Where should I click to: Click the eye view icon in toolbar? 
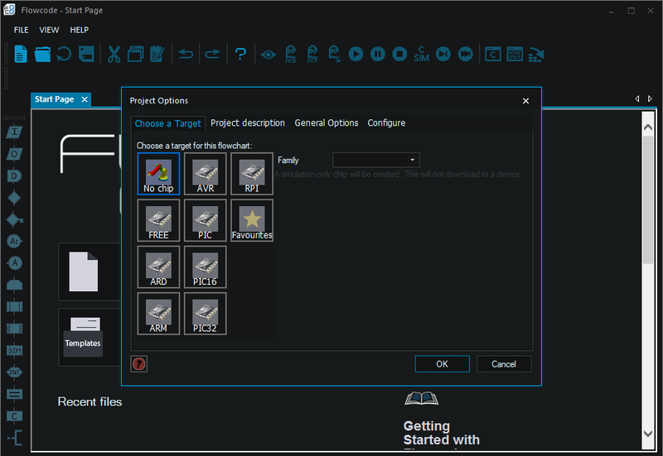click(268, 55)
